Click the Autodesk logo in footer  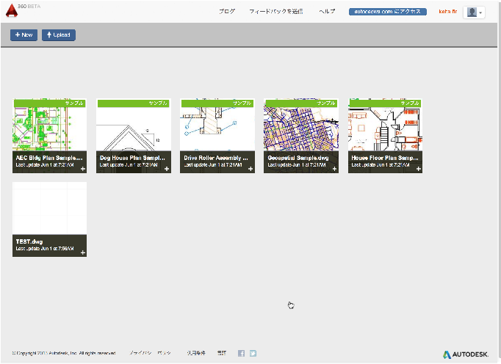[466, 354]
